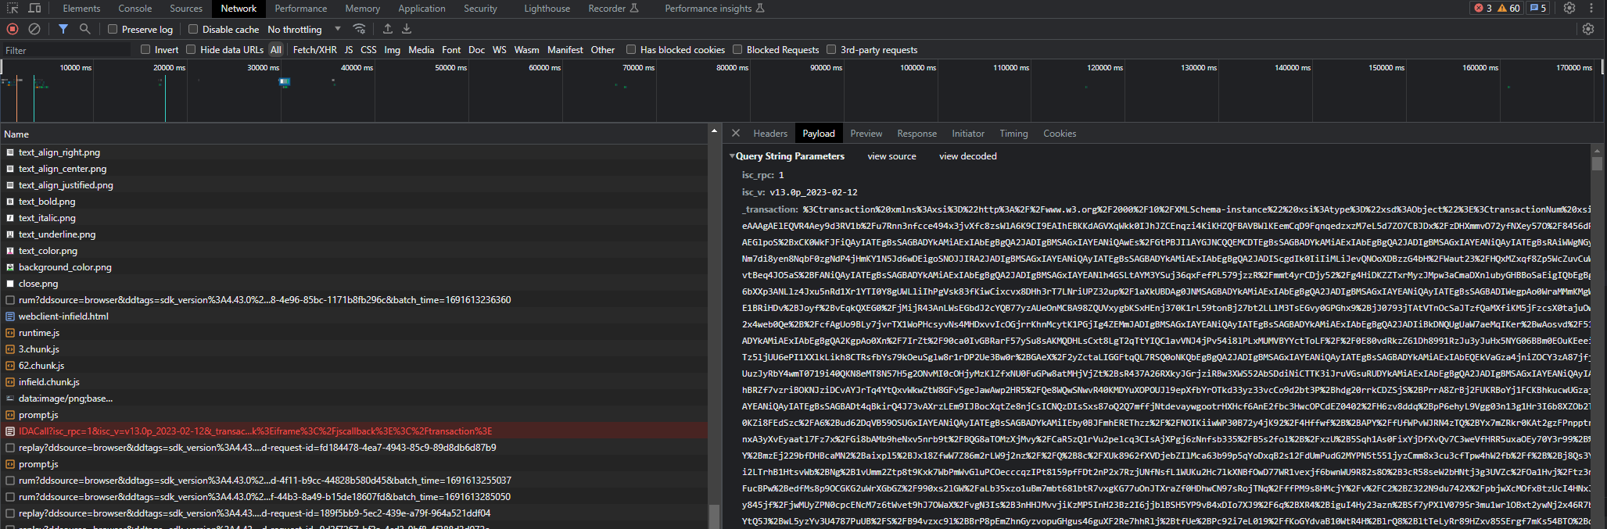This screenshot has width=1607, height=529.
Task: Collapse the Query String Parameters section
Action: click(x=733, y=156)
